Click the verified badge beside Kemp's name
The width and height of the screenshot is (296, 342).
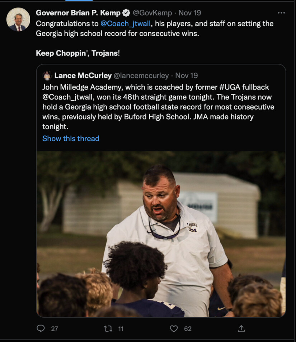126,13
